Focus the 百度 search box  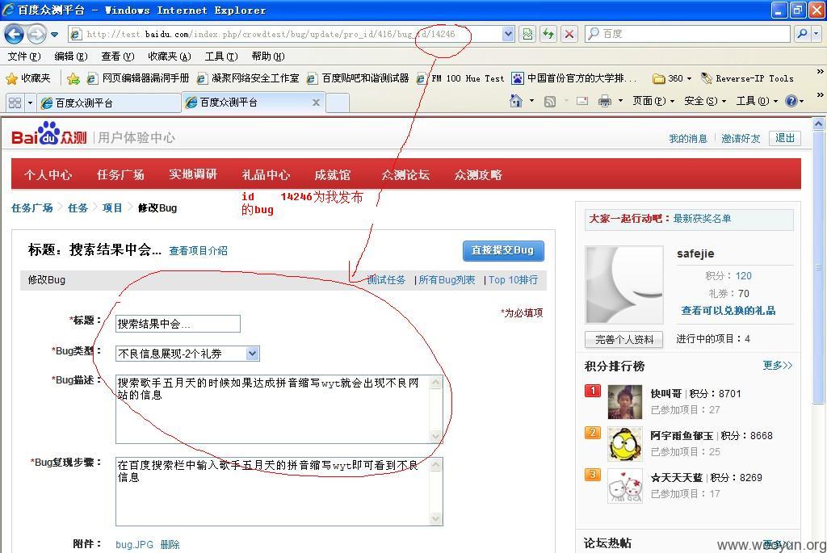pyautogui.click(x=688, y=34)
